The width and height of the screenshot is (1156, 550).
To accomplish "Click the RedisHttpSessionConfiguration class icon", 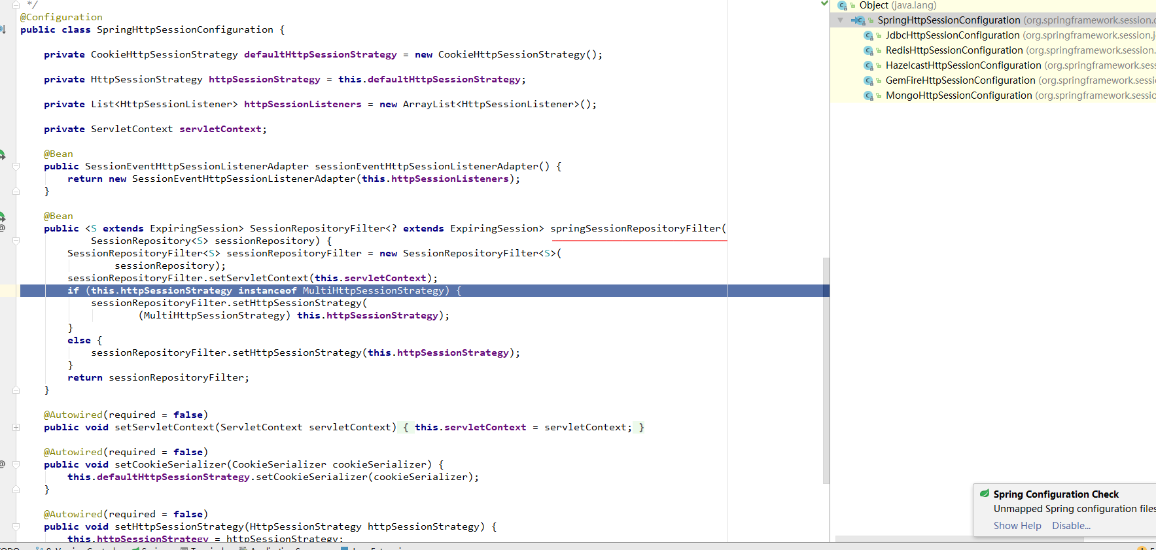I will coord(868,50).
